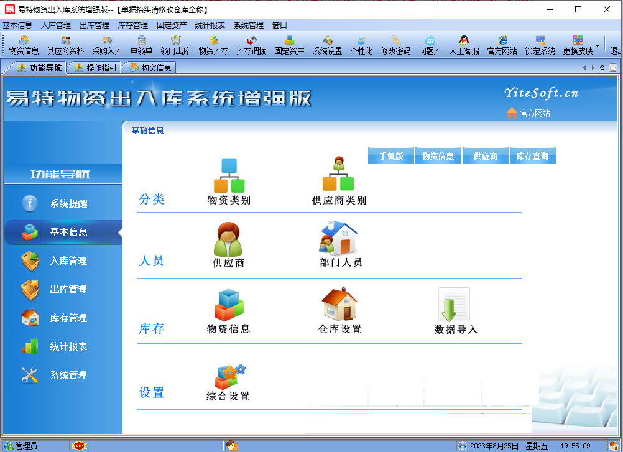Open the 物资类别 icon
Image resolution: width=623 pixels, height=452 pixels.
pyautogui.click(x=229, y=182)
